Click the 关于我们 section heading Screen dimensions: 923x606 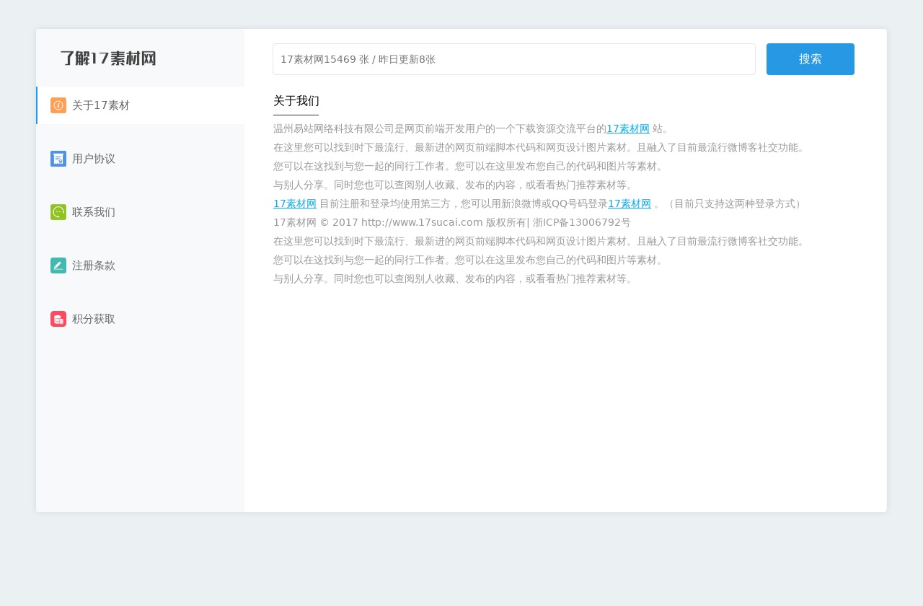296,101
